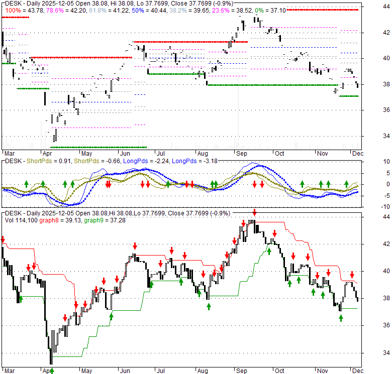This screenshot has height=374, width=392.
Task: Click red down arrow above early December bars
Action: tap(352, 274)
